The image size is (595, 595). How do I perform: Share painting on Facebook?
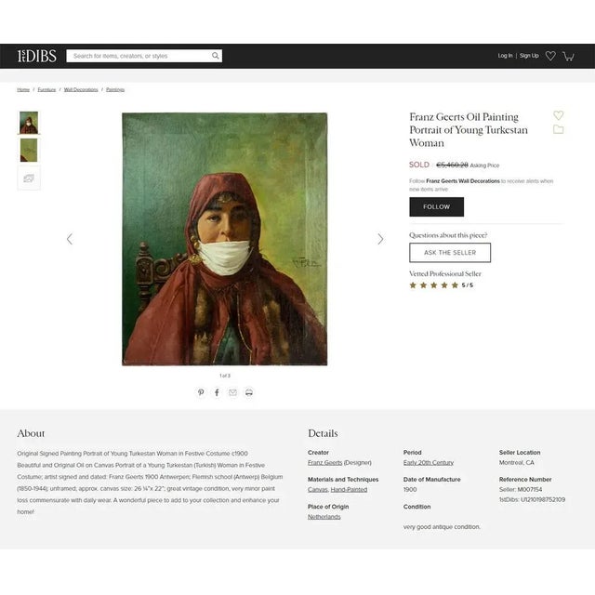tap(217, 392)
